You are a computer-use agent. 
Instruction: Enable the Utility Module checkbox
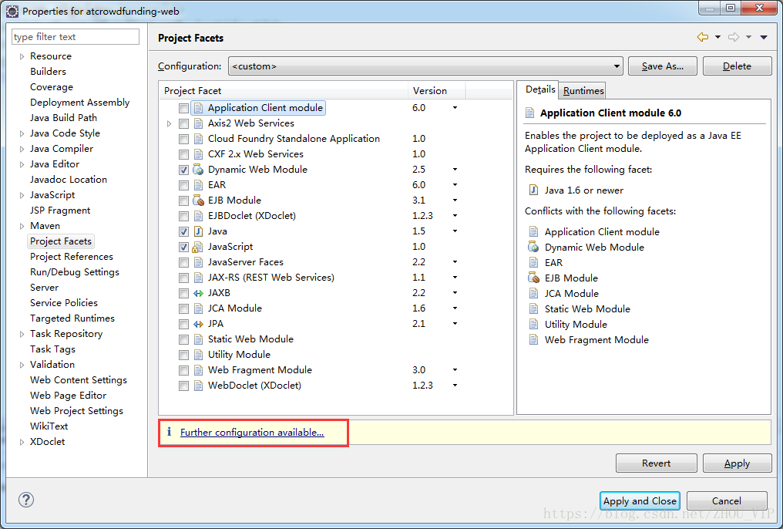[x=183, y=355]
